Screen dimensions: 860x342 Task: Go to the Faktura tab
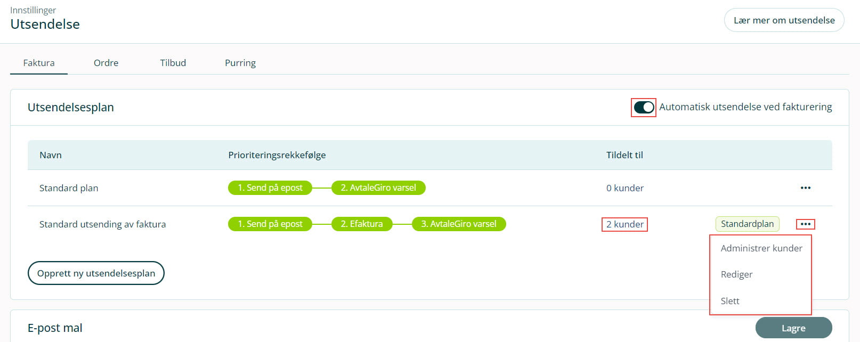click(x=39, y=63)
